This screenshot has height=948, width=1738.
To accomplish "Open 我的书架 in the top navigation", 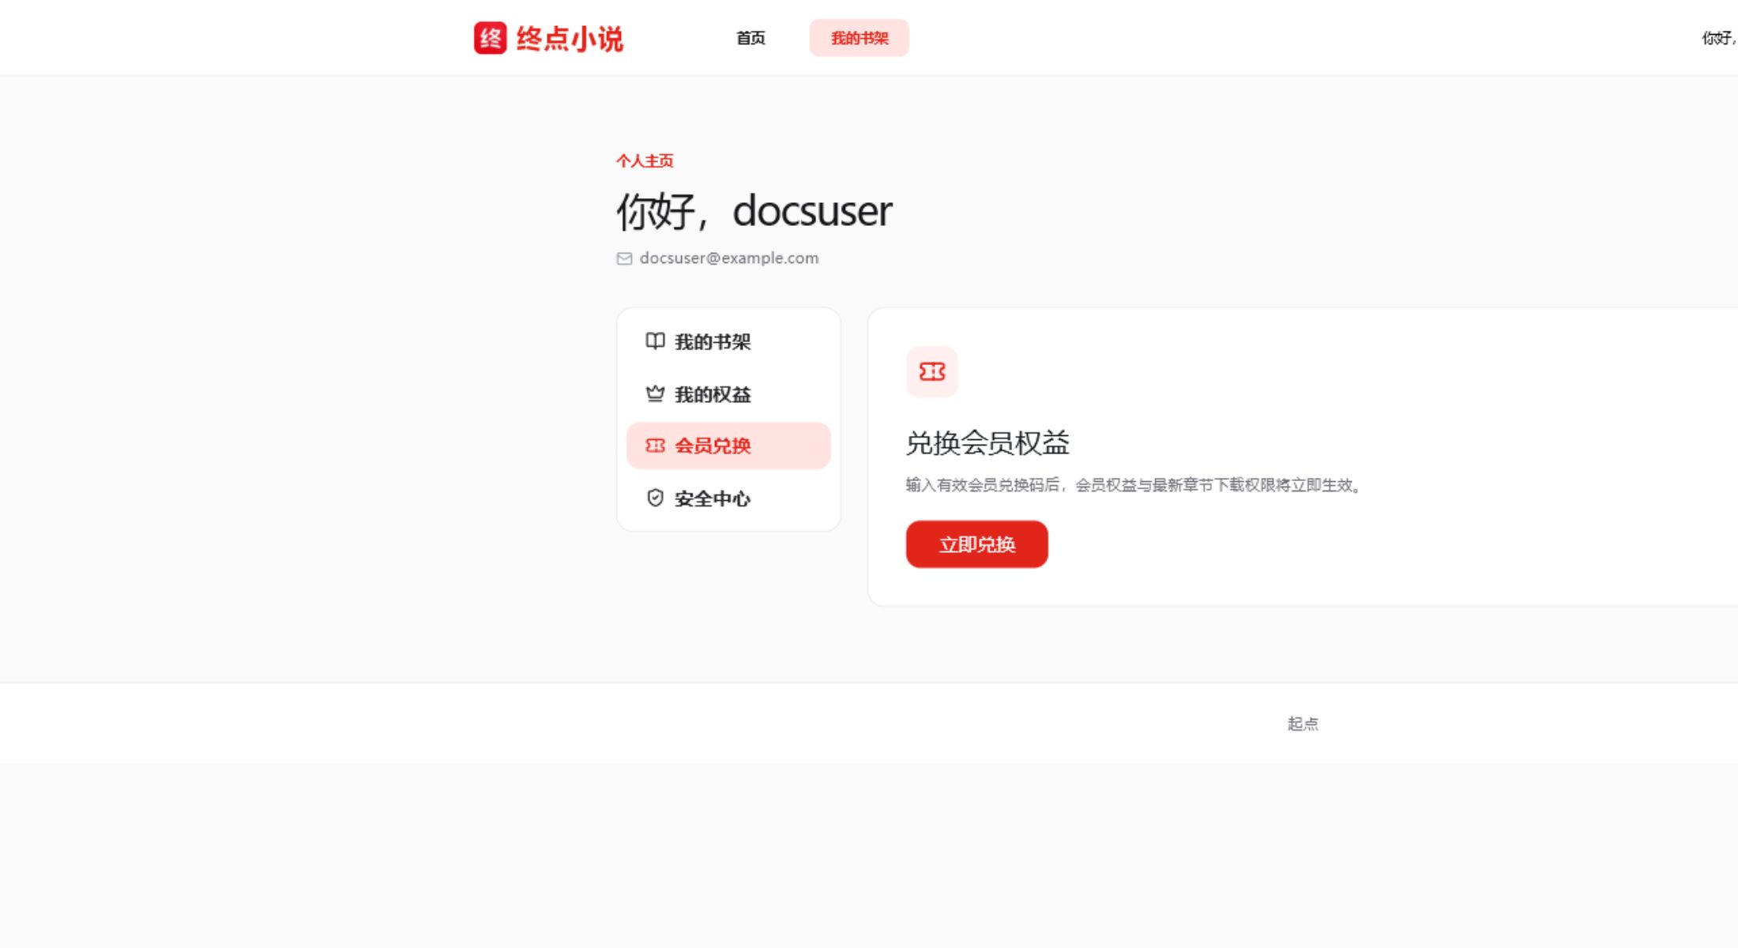I will coord(860,38).
